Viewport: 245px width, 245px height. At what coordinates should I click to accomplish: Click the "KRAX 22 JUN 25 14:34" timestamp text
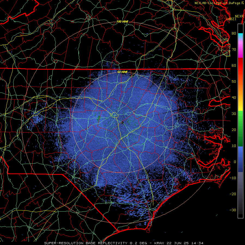pos(179,243)
